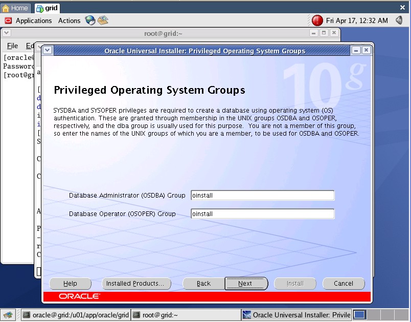Image resolution: width=411 pixels, height=322 pixels.
Task: Click the show desktop icon in taskbar
Action: tap(8, 315)
